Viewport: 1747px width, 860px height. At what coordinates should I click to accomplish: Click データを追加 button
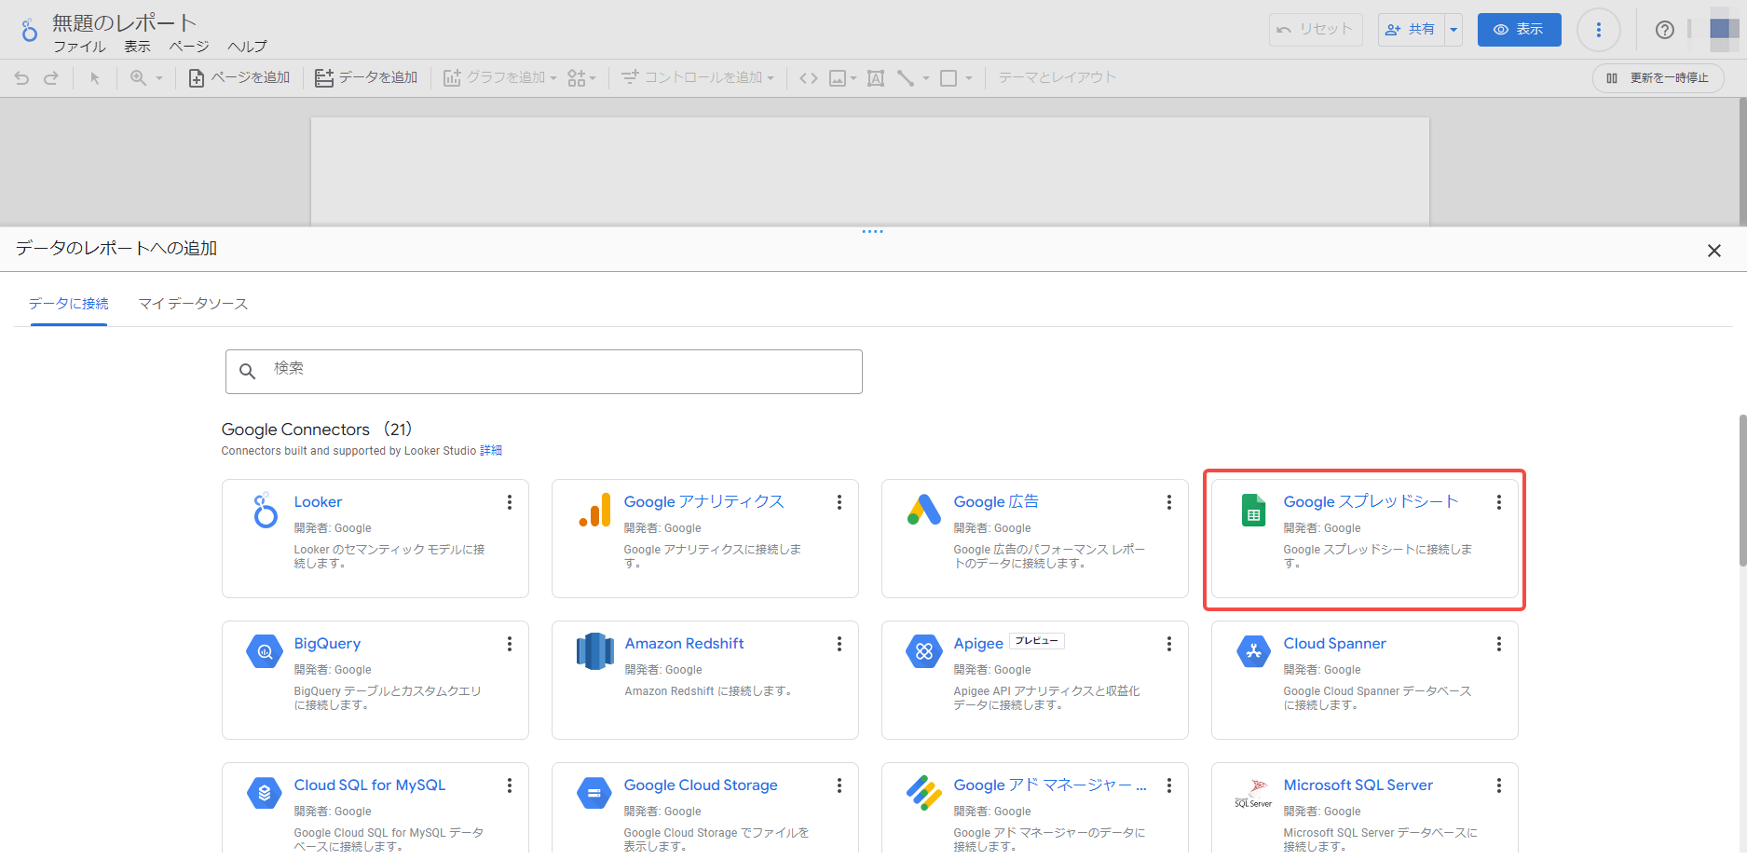click(x=366, y=78)
